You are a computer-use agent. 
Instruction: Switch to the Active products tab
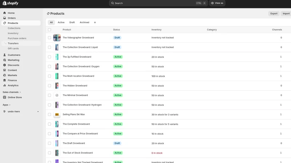(61, 22)
